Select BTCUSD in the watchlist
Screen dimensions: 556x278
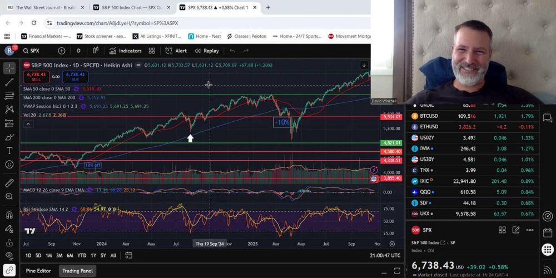(473, 116)
